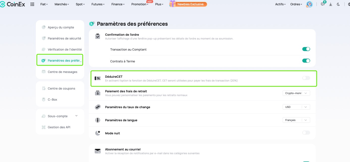
Task: Click the download app arrow icon
Action: 331,4
